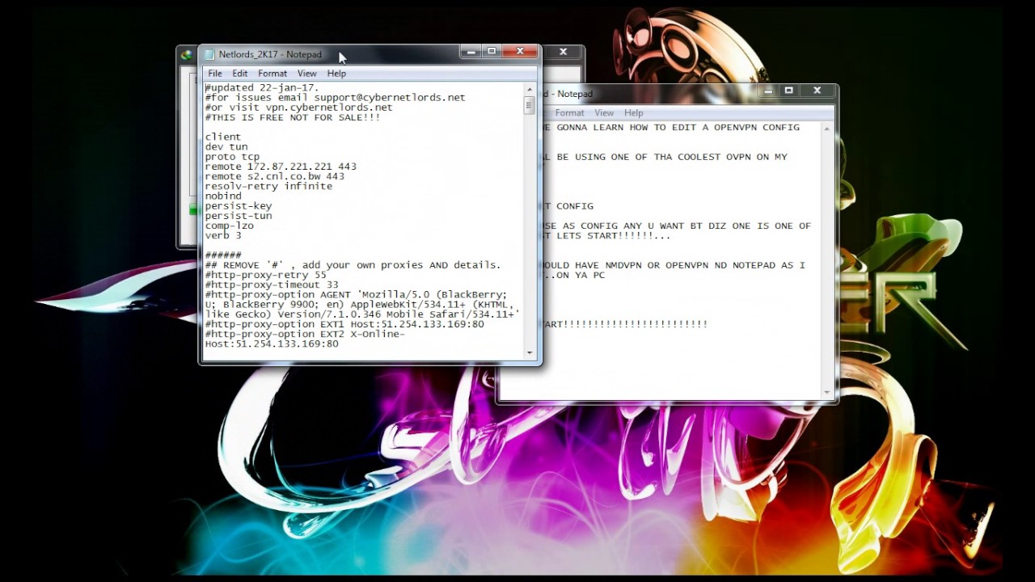Open Help menu in Netlords_2K17 Notepad
This screenshot has width=1035, height=582.
point(336,74)
